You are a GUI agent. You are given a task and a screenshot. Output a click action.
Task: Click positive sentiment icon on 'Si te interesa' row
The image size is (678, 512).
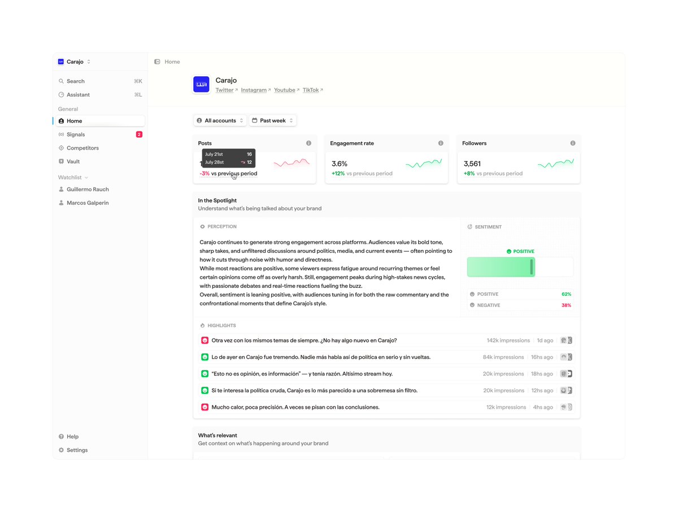(x=205, y=391)
